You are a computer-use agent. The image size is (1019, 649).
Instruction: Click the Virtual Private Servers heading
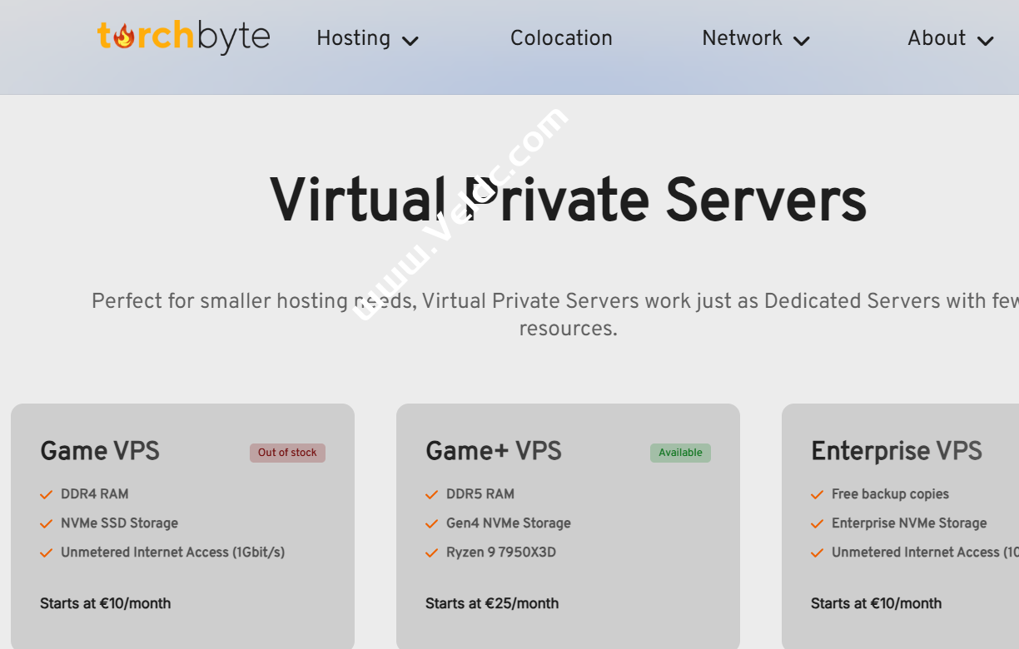[x=568, y=201]
